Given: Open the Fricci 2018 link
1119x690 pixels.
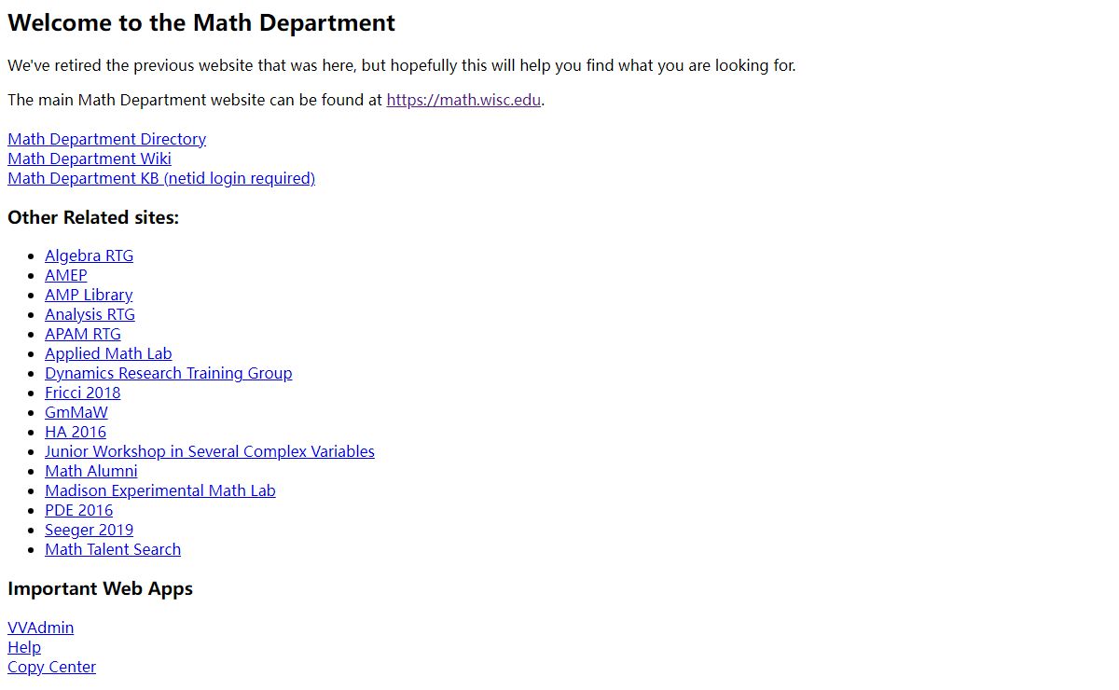Looking at the screenshot, I should point(83,393).
